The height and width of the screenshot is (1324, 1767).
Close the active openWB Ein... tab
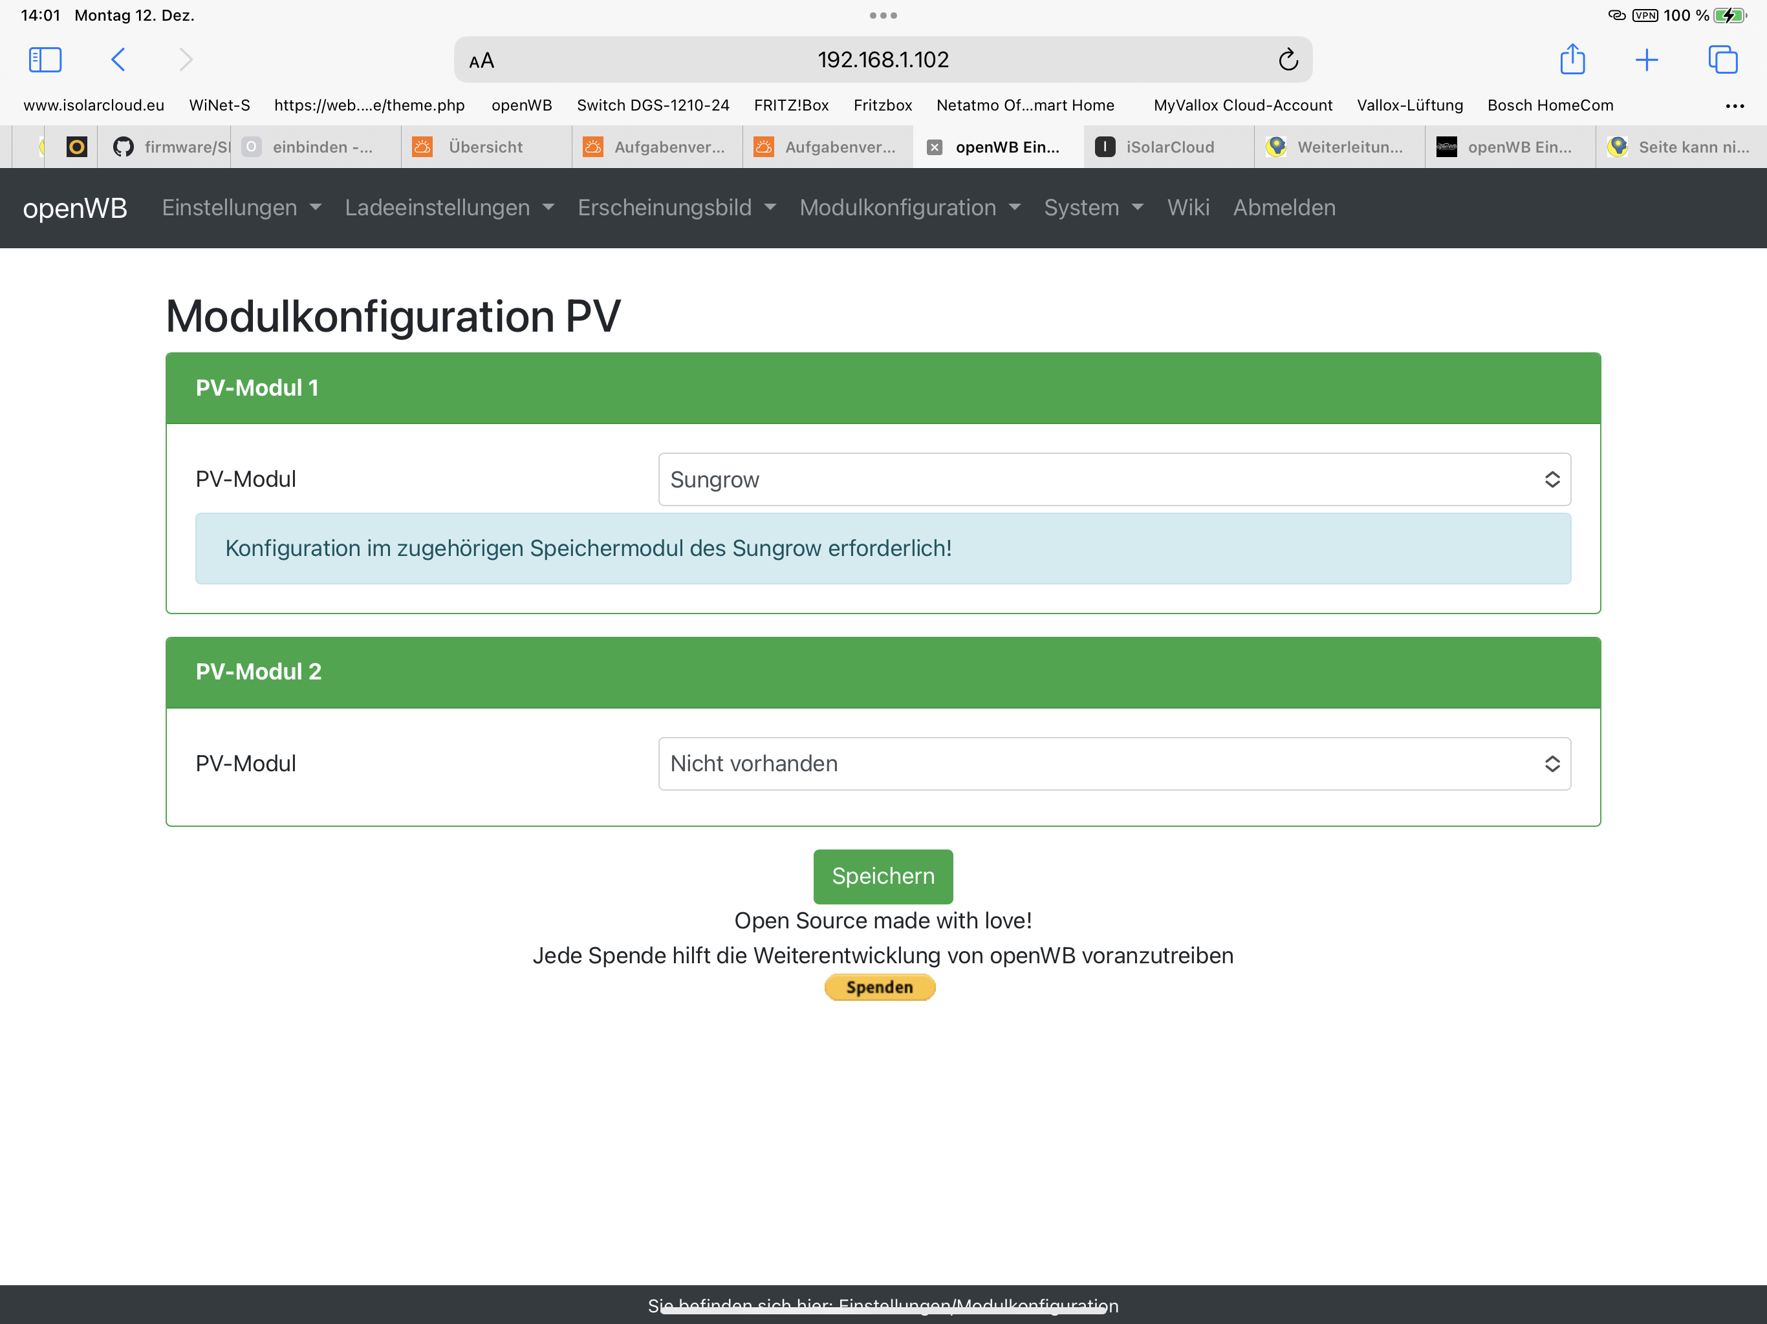tap(934, 147)
